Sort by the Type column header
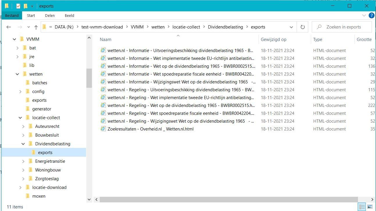This screenshot has height=211, width=376. (x=318, y=40)
